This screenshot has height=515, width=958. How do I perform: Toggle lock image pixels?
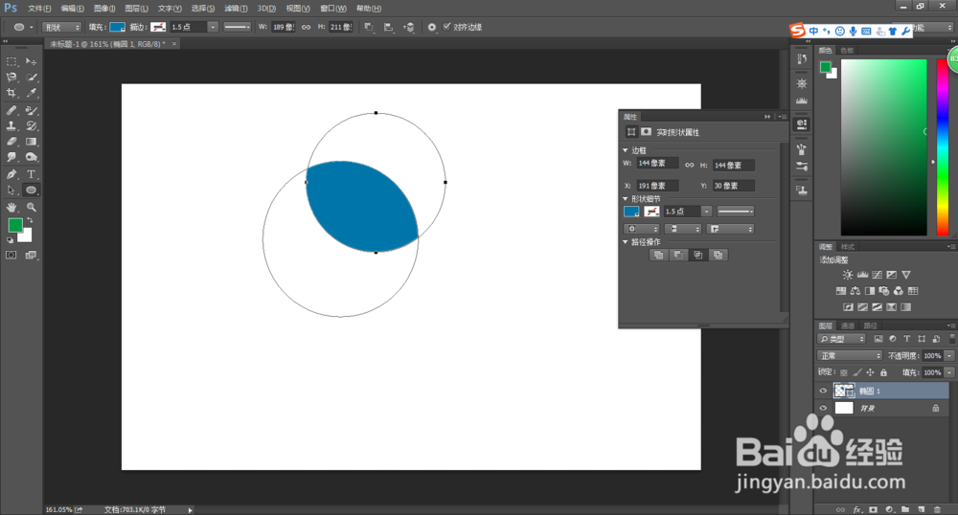coord(857,372)
